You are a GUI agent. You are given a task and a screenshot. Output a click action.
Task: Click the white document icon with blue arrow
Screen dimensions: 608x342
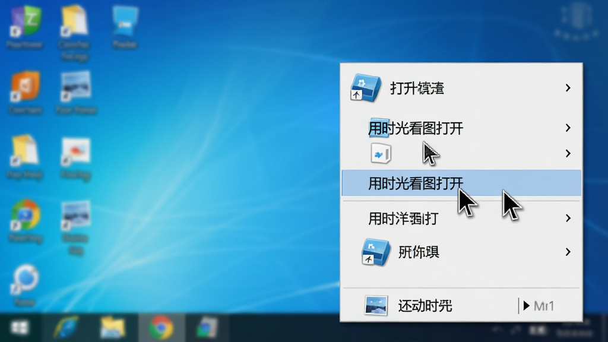tap(381, 154)
